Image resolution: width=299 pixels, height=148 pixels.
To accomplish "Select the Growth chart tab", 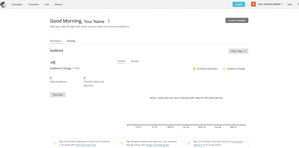I will (121, 61).
